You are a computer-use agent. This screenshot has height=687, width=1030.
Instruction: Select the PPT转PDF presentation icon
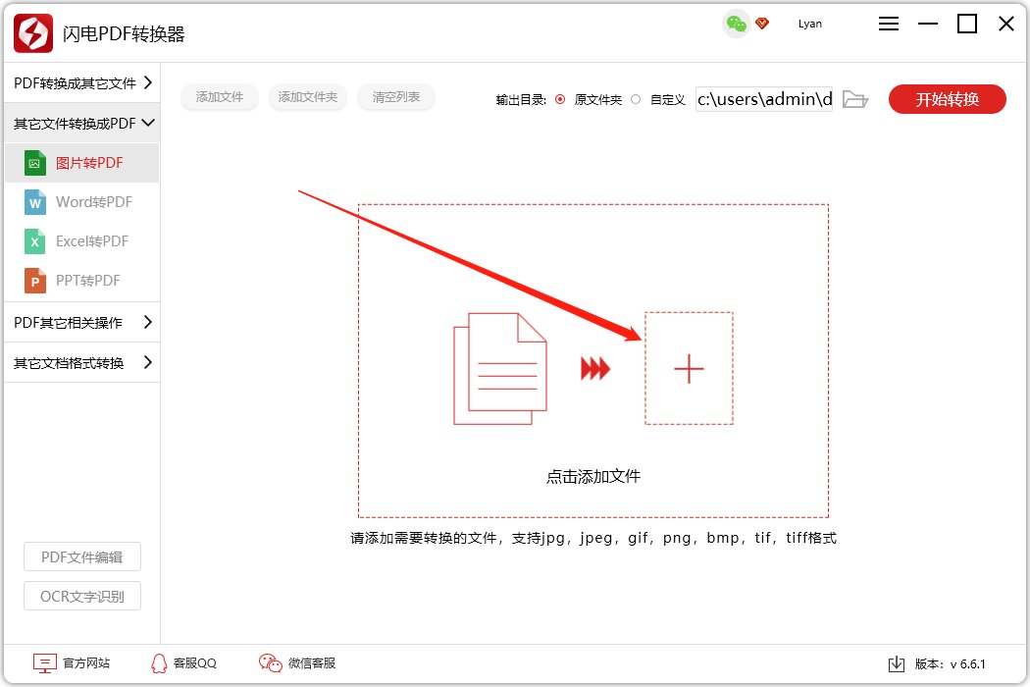(x=32, y=280)
